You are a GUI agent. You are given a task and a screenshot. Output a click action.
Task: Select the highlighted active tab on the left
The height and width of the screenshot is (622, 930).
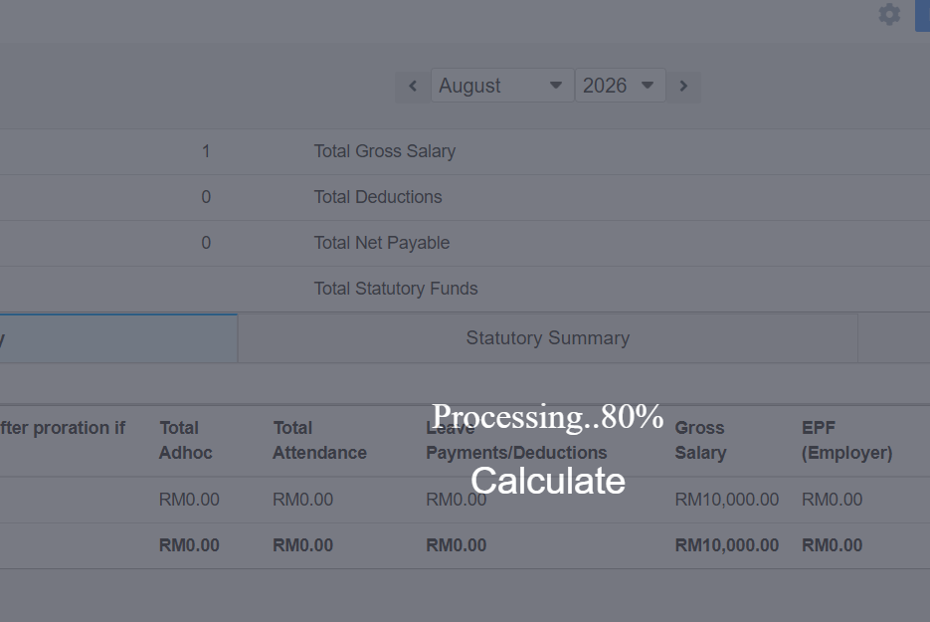118,337
